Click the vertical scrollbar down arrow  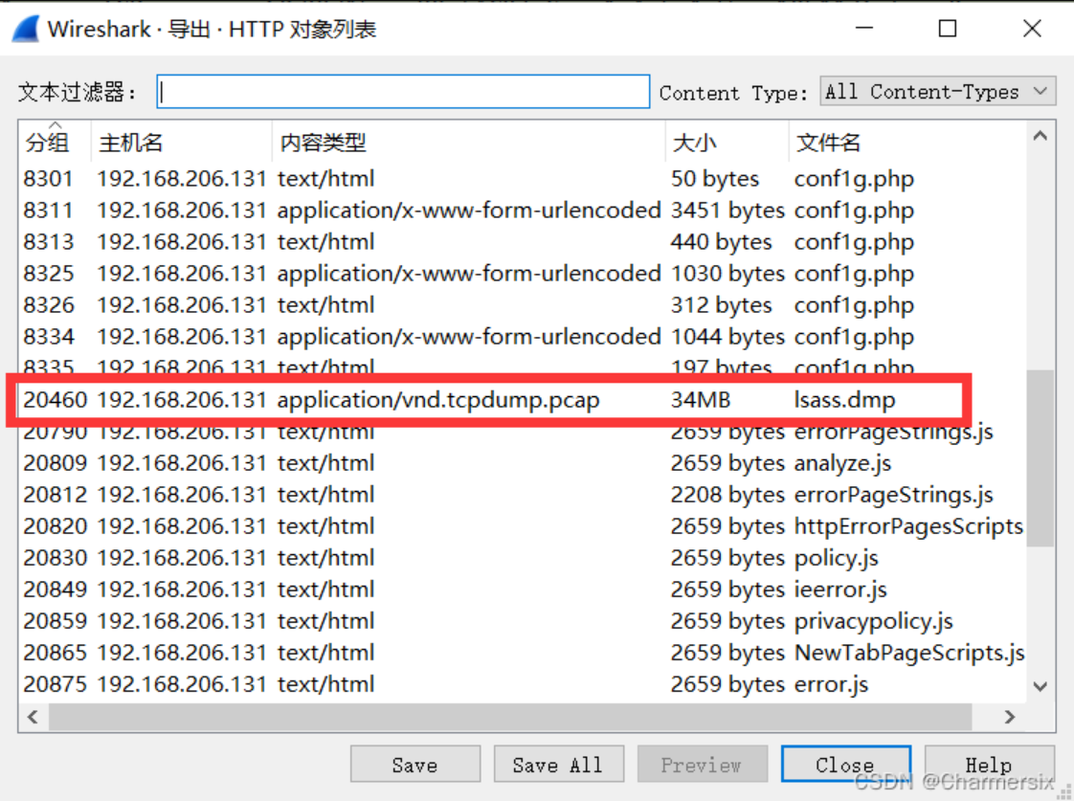tap(1040, 686)
